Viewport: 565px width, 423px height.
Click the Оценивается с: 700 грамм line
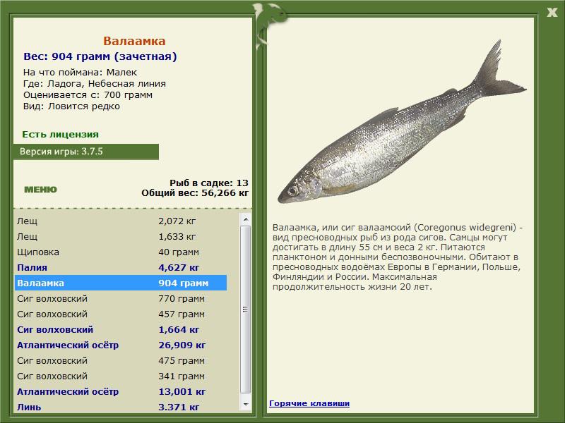88,95
